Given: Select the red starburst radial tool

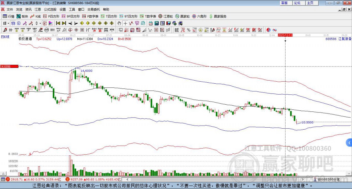Looking at the screenshot, I should [x=76, y=30].
